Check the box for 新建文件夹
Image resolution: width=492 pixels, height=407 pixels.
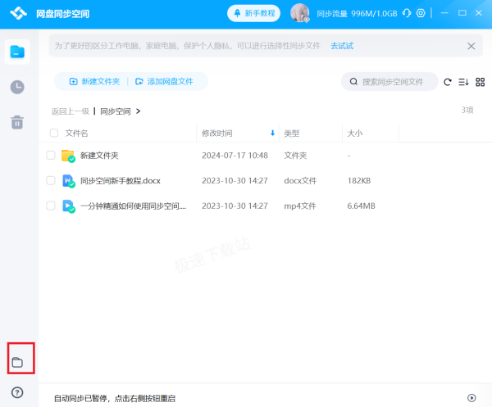point(51,156)
